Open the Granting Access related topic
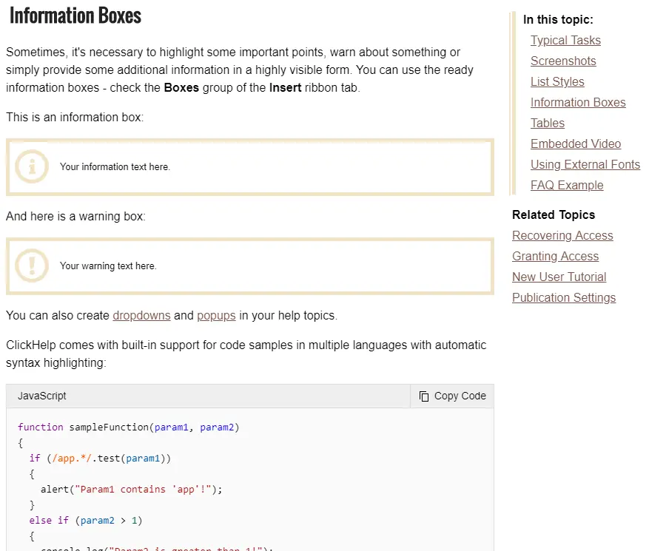Viewport: 666px width, 551px height. click(x=555, y=257)
